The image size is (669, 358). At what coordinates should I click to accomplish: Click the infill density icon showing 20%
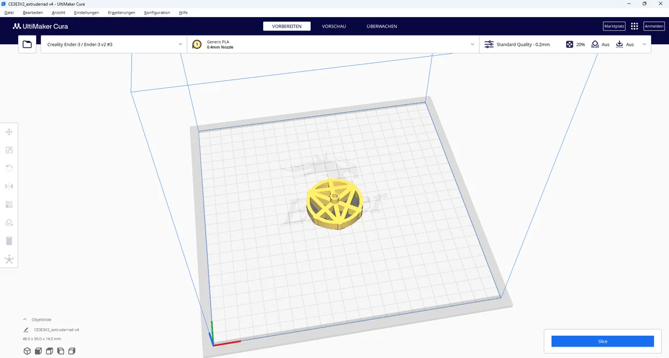tap(569, 44)
